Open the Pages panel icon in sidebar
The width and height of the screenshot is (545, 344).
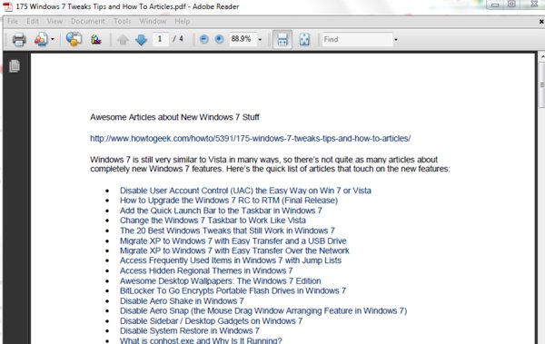point(15,66)
